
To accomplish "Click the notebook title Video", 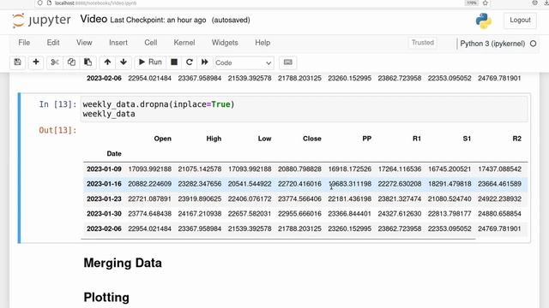I will click(x=94, y=19).
